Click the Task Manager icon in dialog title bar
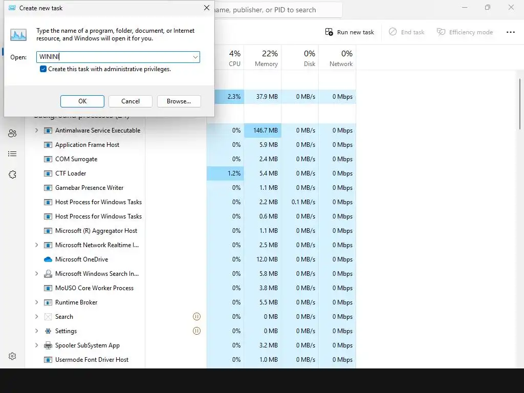 click(12, 8)
